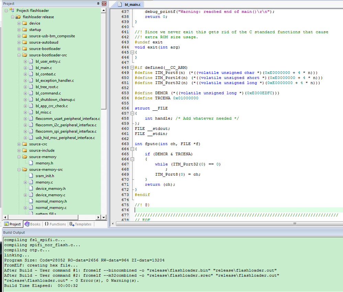Select flexcomm_usart_peripheral_interface.c file
343x292 pixels.
[x=68, y=119]
